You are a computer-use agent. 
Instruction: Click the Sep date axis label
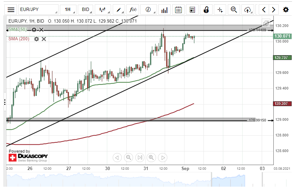pyautogui.click(x=185, y=168)
